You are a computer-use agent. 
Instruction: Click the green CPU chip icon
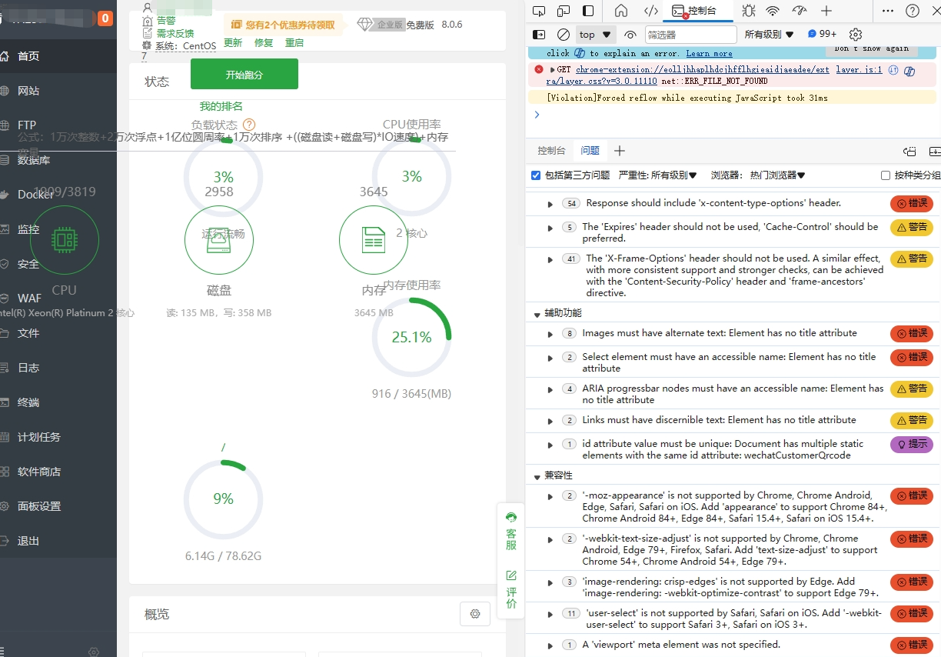click(65, 241)
